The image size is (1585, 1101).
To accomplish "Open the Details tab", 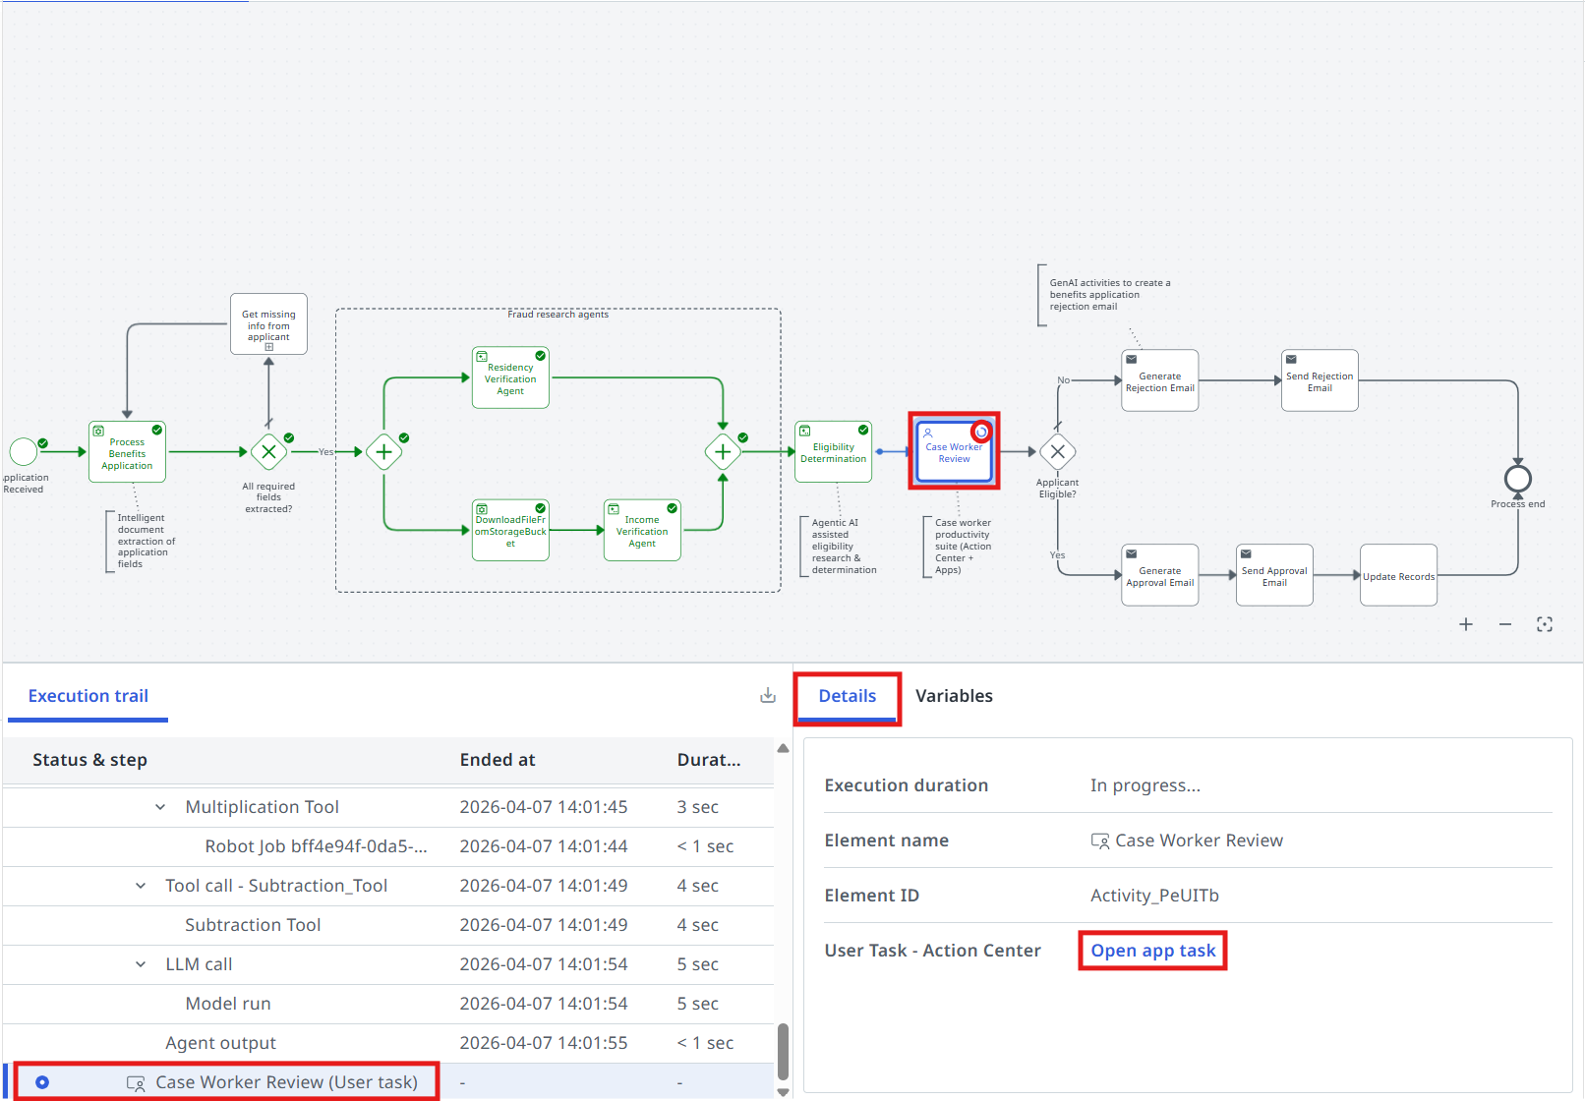I will [848, 696].
